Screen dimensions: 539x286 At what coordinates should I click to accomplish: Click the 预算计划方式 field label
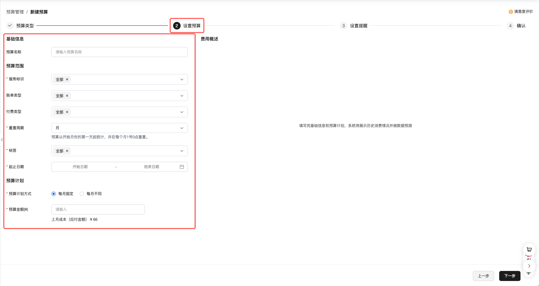point(20,194)
